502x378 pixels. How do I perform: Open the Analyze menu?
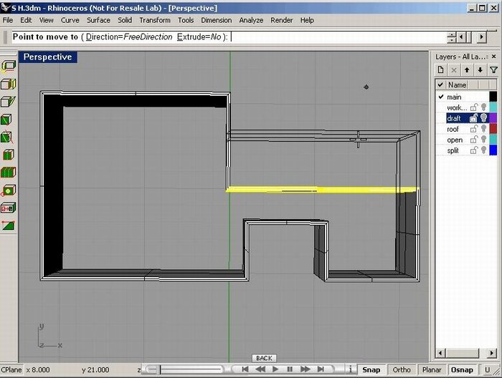(x=251, y=21)
